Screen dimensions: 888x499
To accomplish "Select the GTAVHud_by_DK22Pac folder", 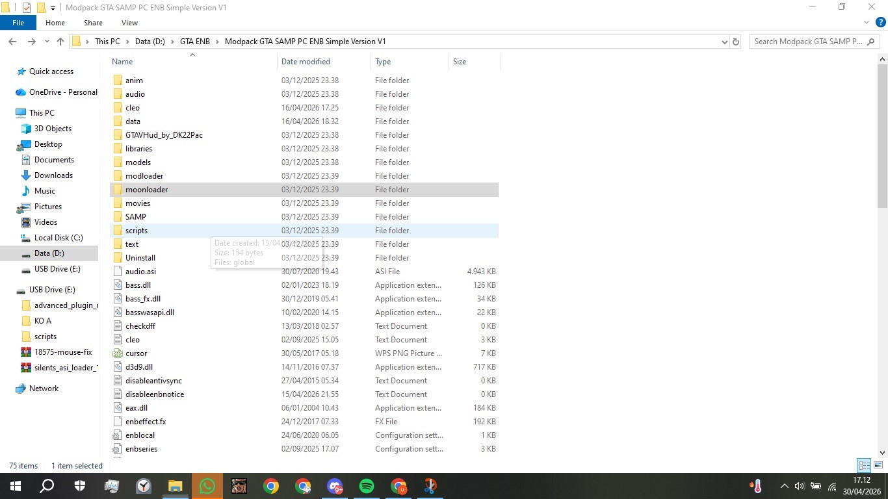I will pos(164,135).
